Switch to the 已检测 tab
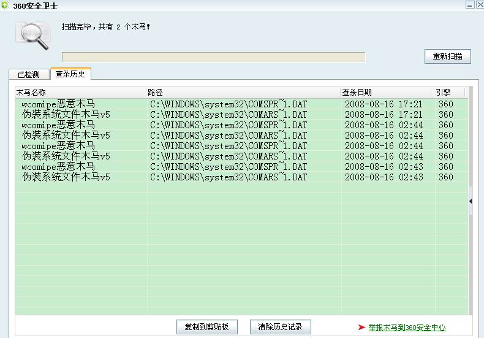The image size is (484, 338). (x=29, y=74)
